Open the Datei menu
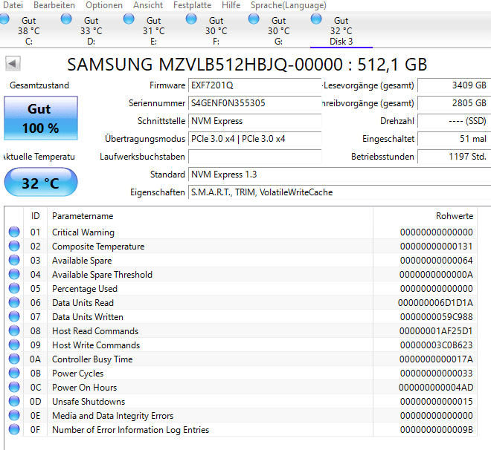Viewport: 491px width, 450px height. (13, 5)
